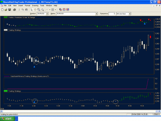This screenshot has width=161, height=121.
Task: Click the status bar date 29/04/2008
Action: pyautogui.click(x=139, y=114)
